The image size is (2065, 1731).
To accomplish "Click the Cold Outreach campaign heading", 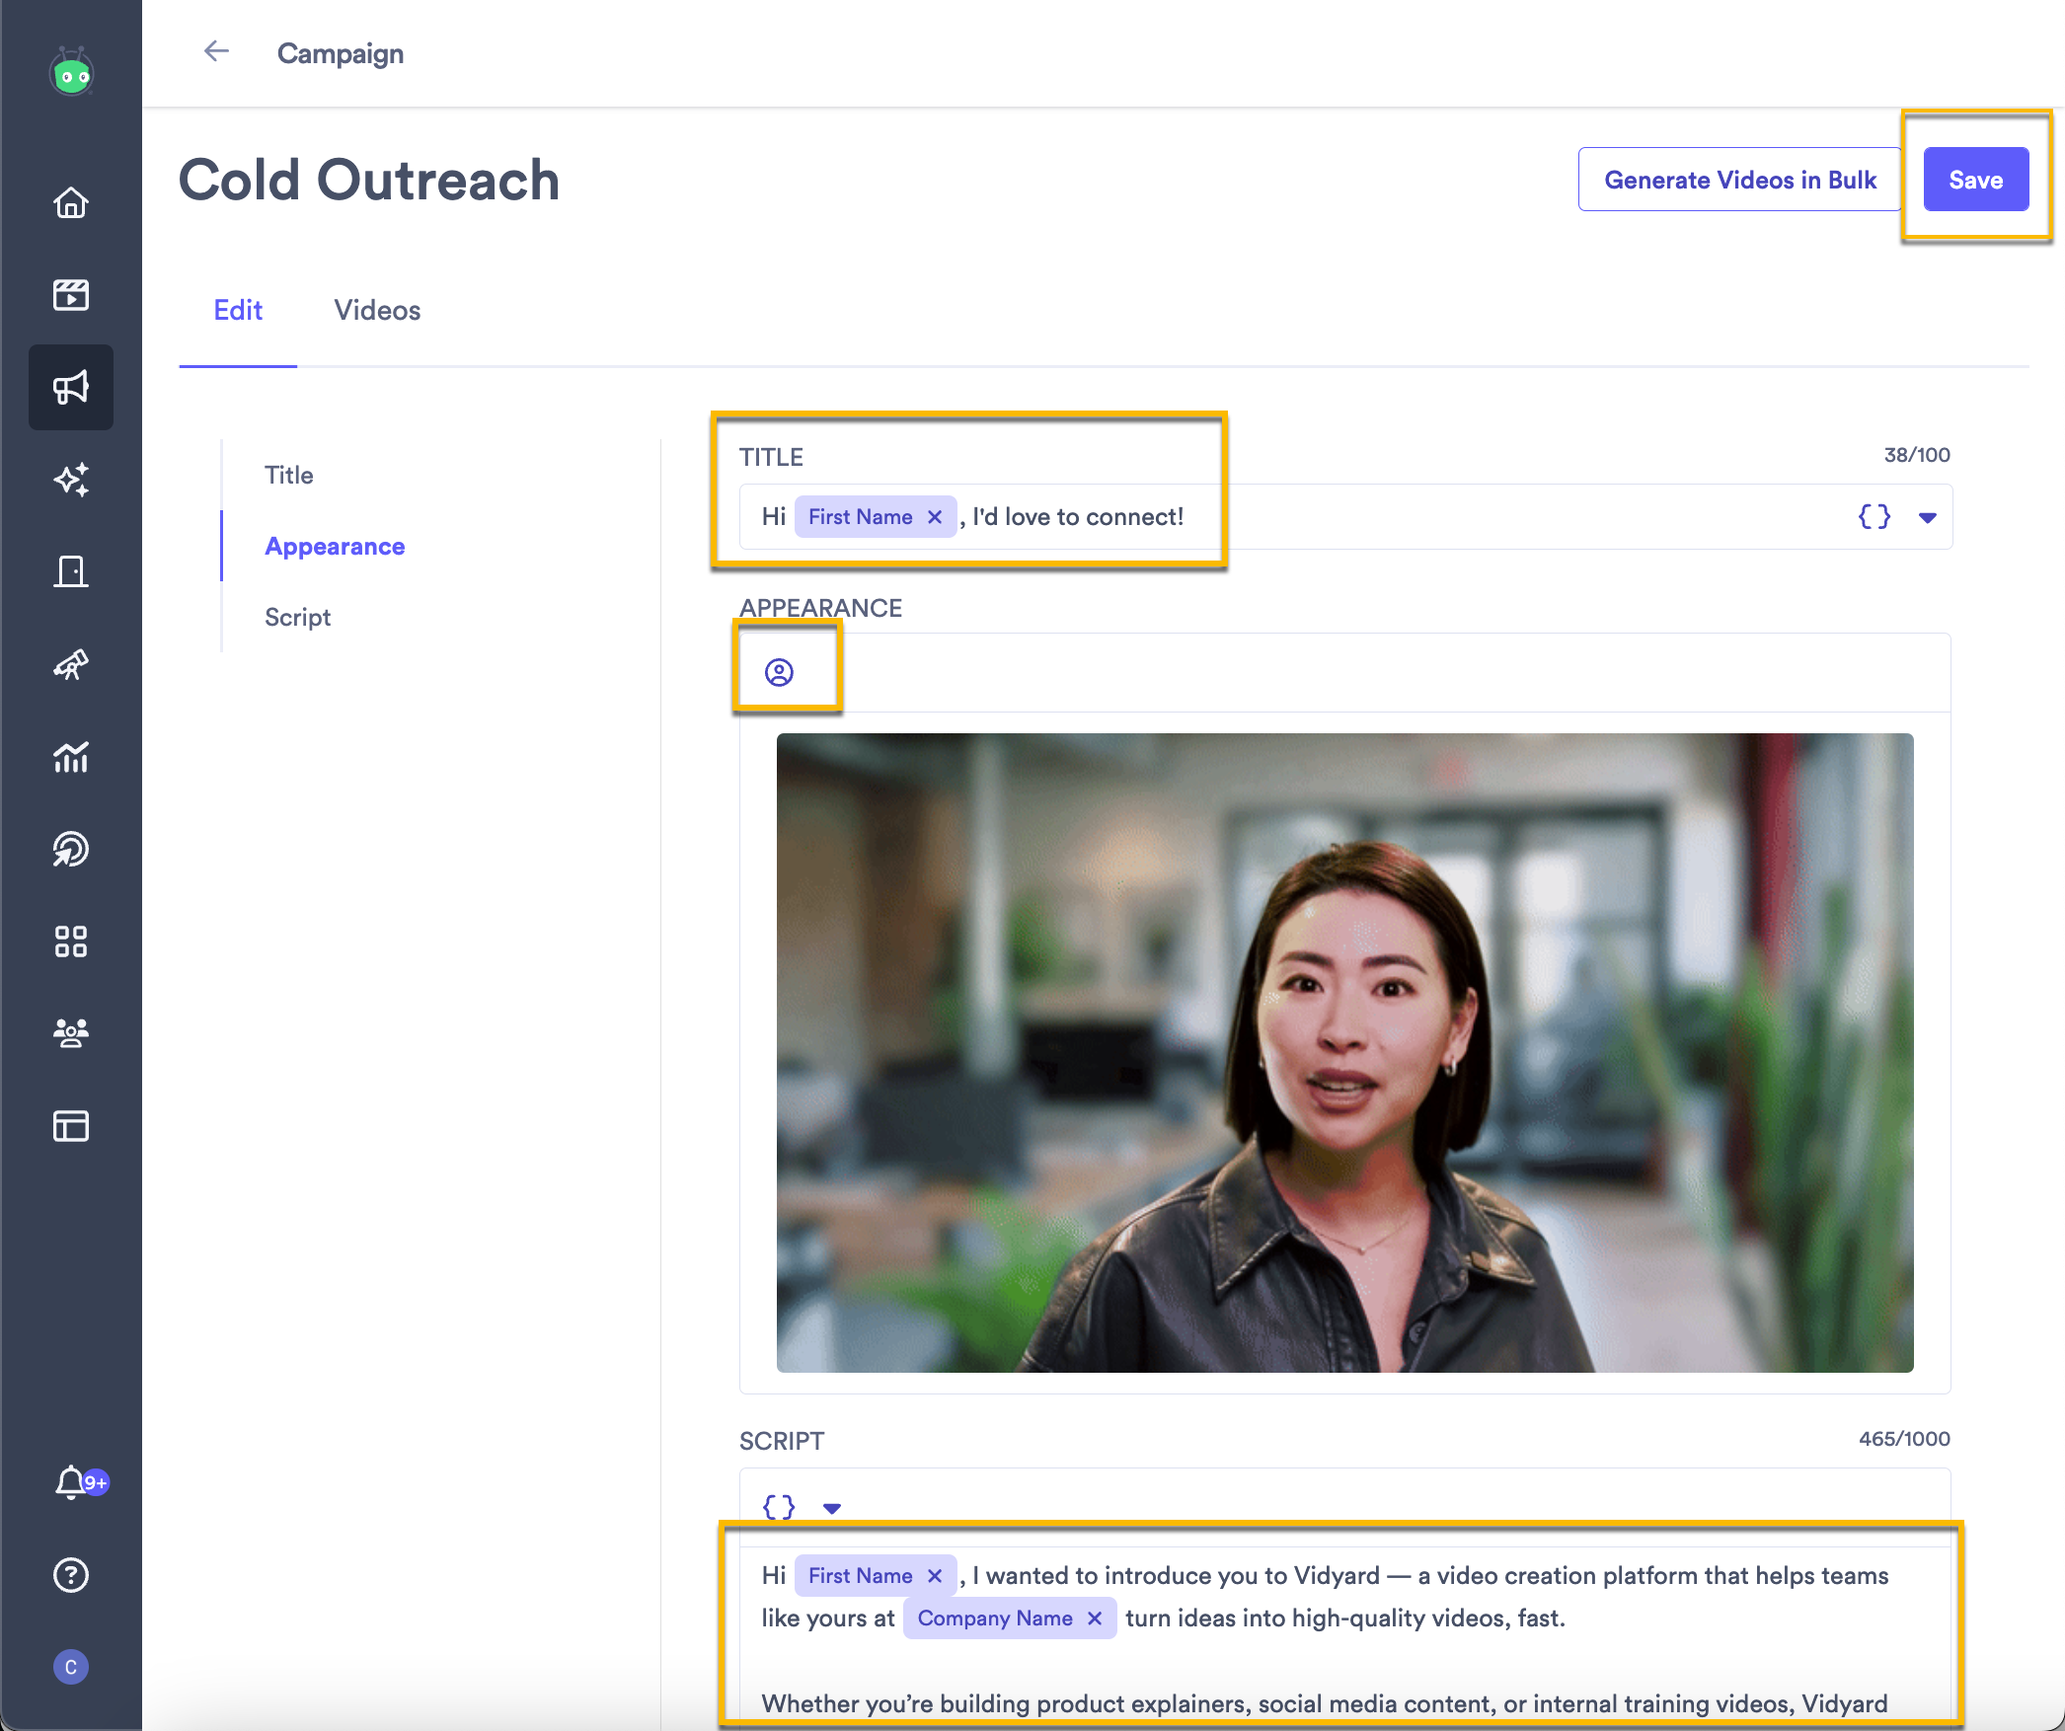I will [369, 180].
